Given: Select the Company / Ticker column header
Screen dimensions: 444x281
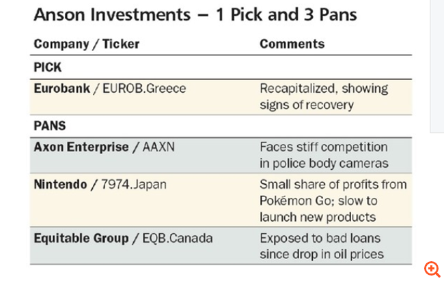Looking at the screenshot, I should click(x=87, y=44).
